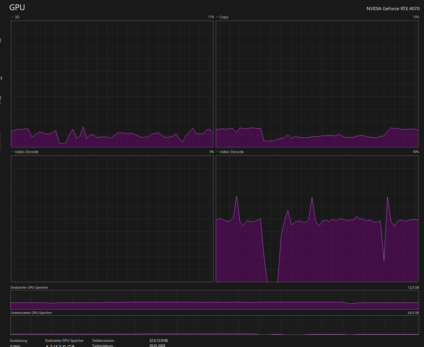Click Dedizierter GPU-Speicher label beside Auslastung
The height and width of the screenshot is (347, 424).
[64, 341]
